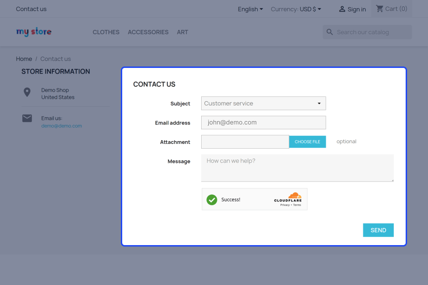Image resolution: width=428 pixels, height=285 pixels.
Task: Click the envelope email icon
Action: [x=27, y=118]
